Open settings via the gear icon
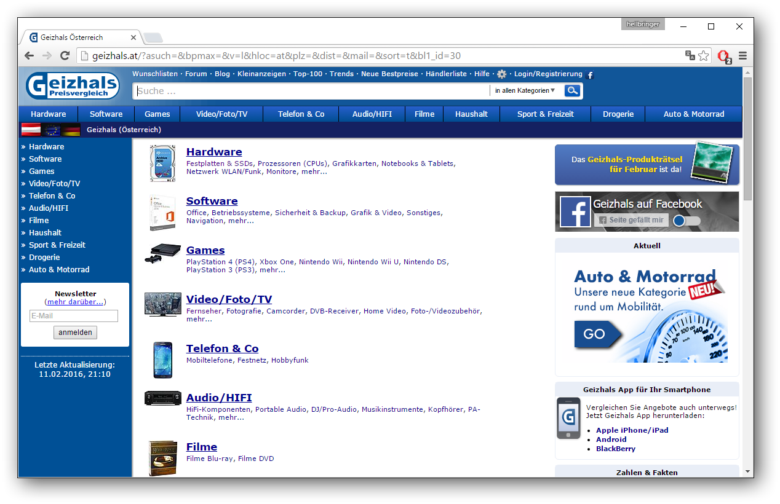Viewport: 780px width, 504px height. click(x=502, y=74)
